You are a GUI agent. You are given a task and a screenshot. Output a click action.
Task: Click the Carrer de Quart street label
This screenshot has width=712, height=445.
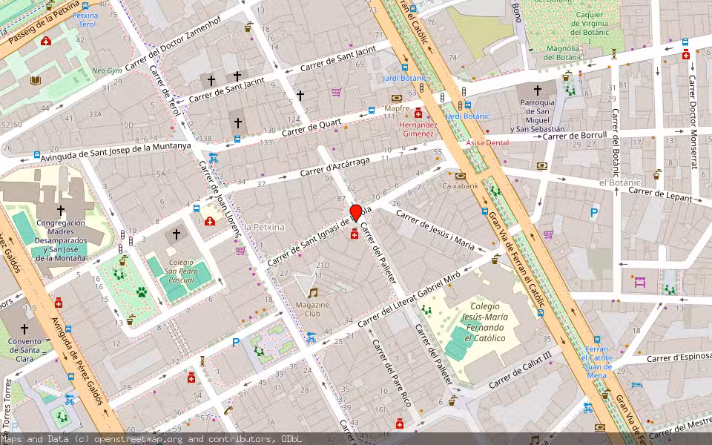tap(311, 128)
